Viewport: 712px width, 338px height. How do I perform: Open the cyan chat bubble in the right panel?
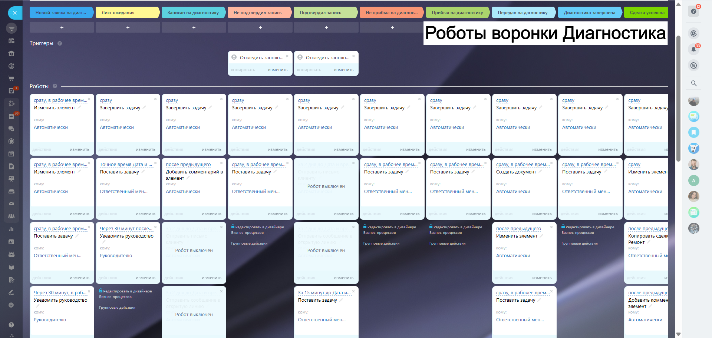point(694,116)
